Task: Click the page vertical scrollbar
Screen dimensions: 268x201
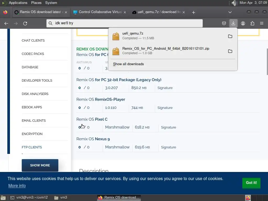Action: coord(267,62)
